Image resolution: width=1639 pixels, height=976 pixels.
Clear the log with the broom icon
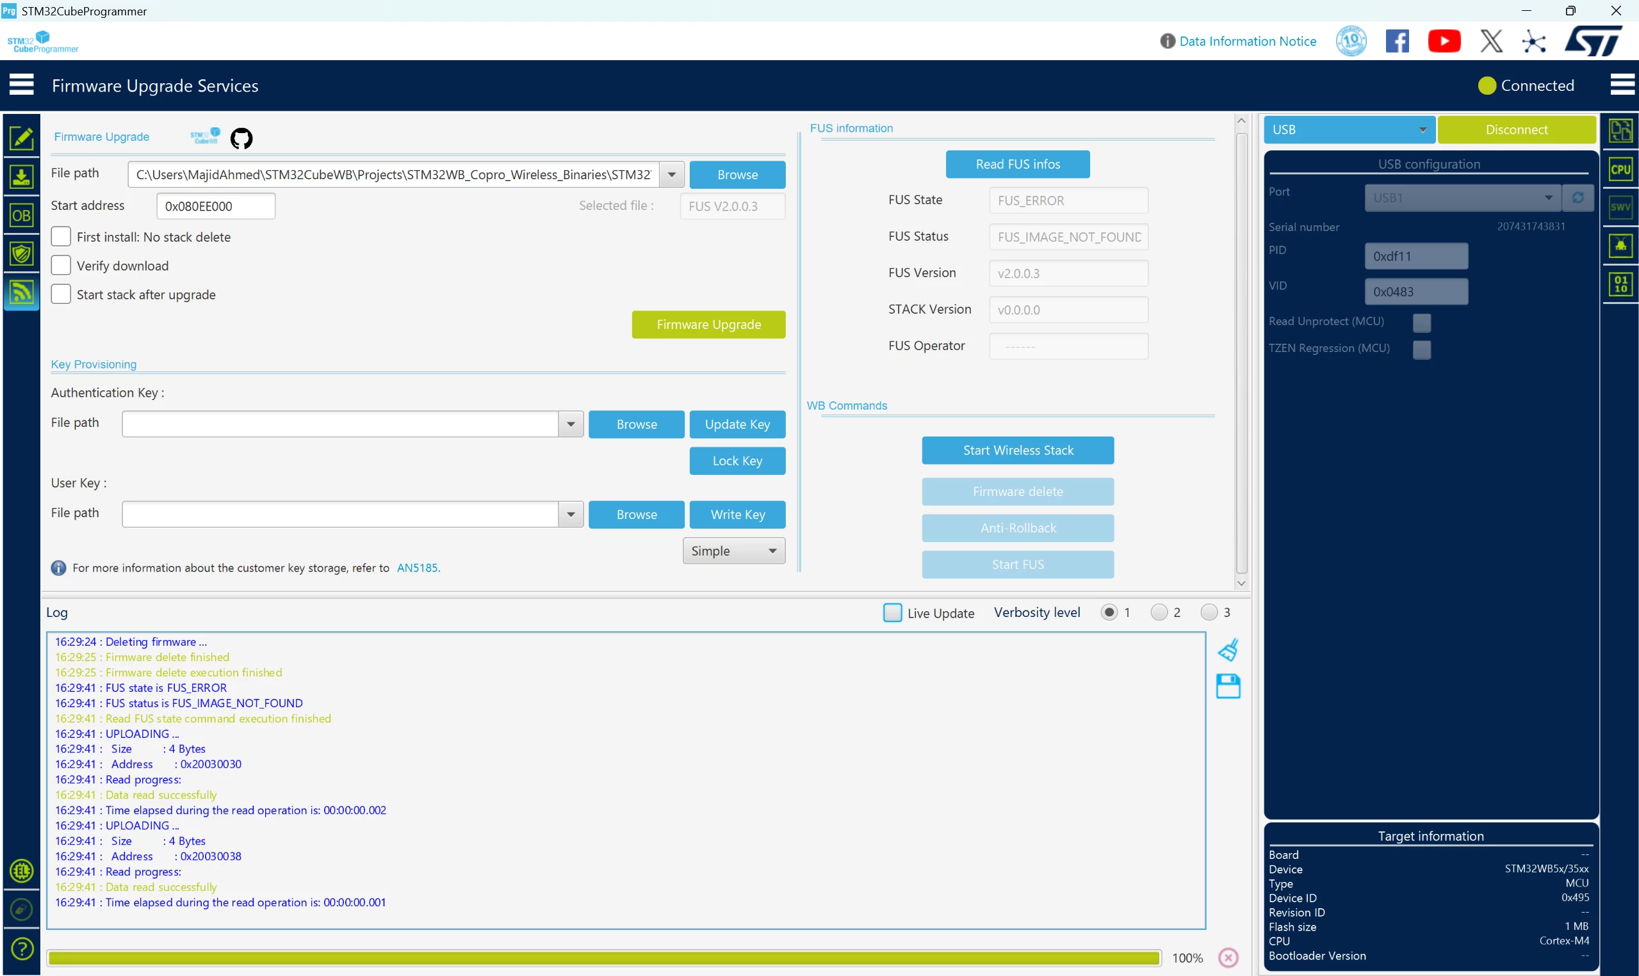[1228, 650]
